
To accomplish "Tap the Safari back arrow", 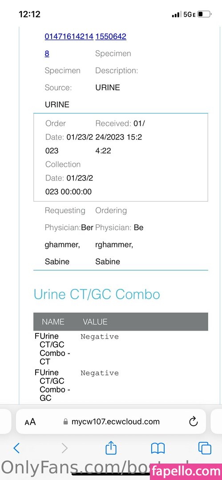I will point(16,448).
